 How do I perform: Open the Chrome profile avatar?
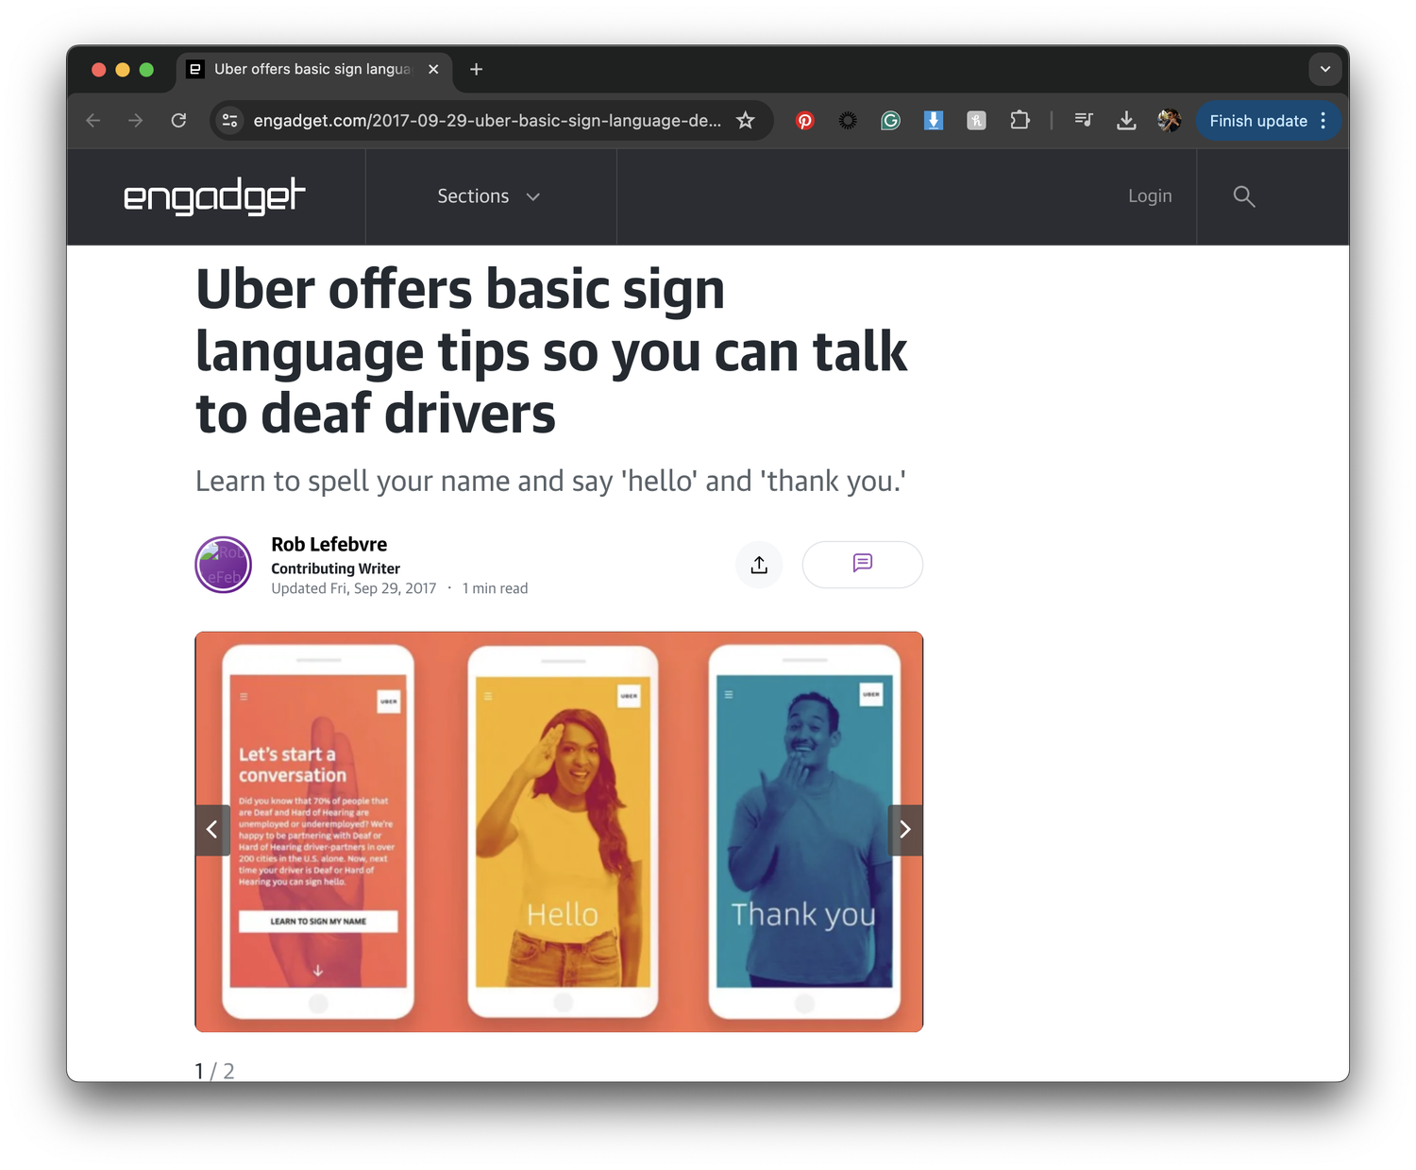[1170, 121]
